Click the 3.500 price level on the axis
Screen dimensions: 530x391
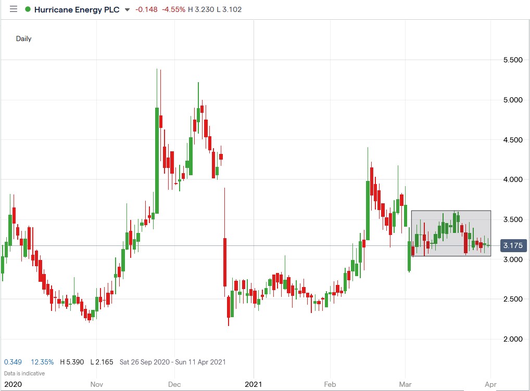[512, 219]
